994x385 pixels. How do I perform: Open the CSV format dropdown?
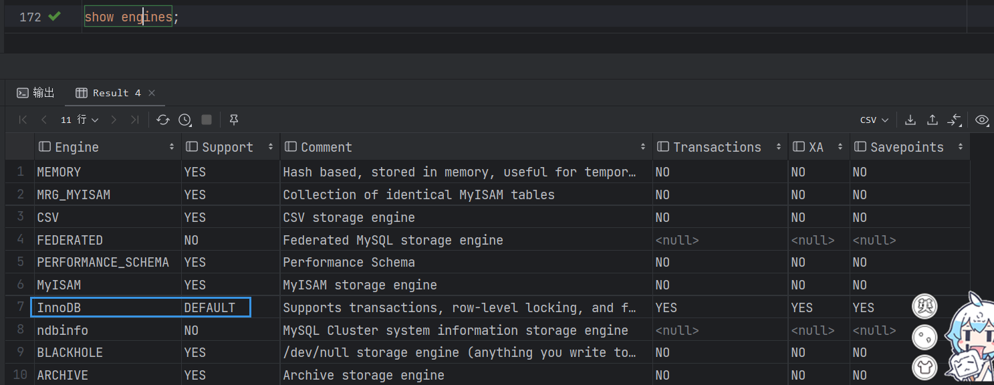click(x=874, y=120)
